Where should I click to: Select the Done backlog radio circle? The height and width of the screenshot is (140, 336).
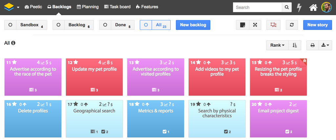click(105, 25)
